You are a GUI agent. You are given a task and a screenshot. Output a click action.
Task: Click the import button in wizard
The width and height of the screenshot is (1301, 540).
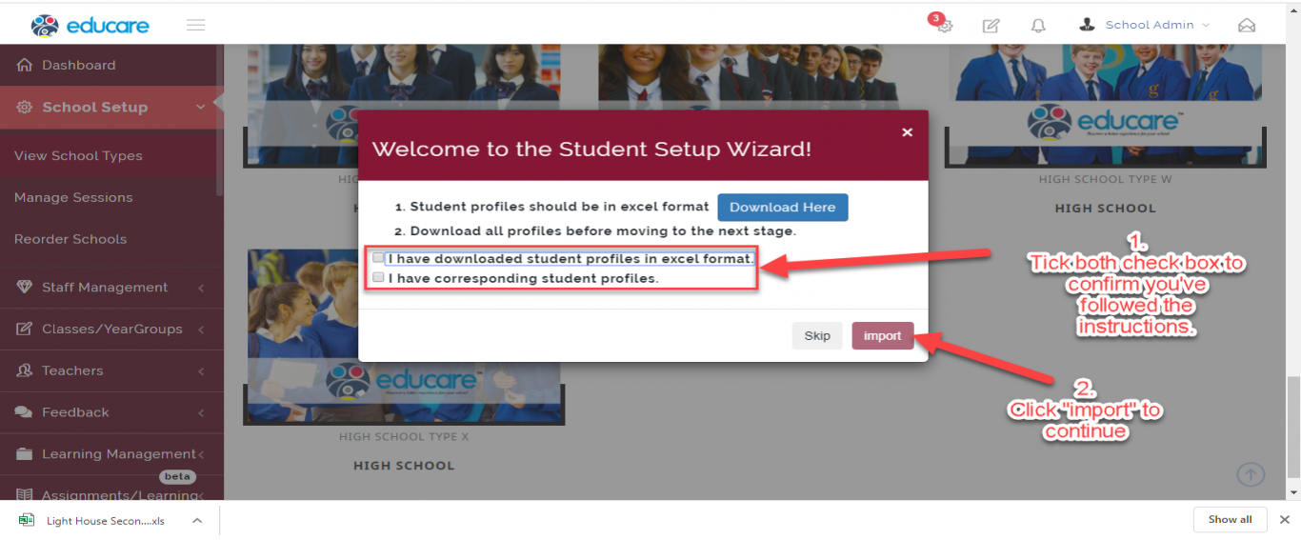pos(883,335)
